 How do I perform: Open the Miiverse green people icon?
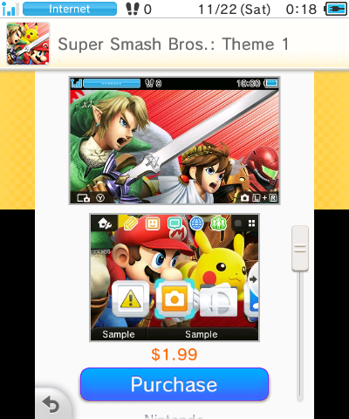click(218, 223)
